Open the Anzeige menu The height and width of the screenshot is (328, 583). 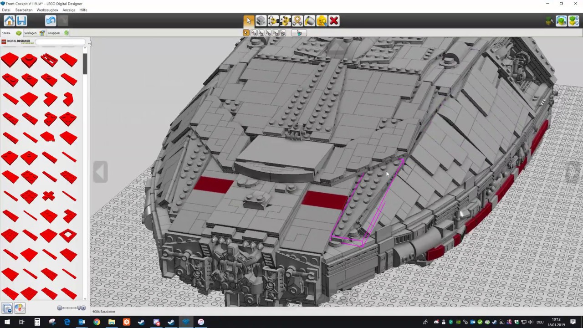pyautogui.click(x=69, y=10)
